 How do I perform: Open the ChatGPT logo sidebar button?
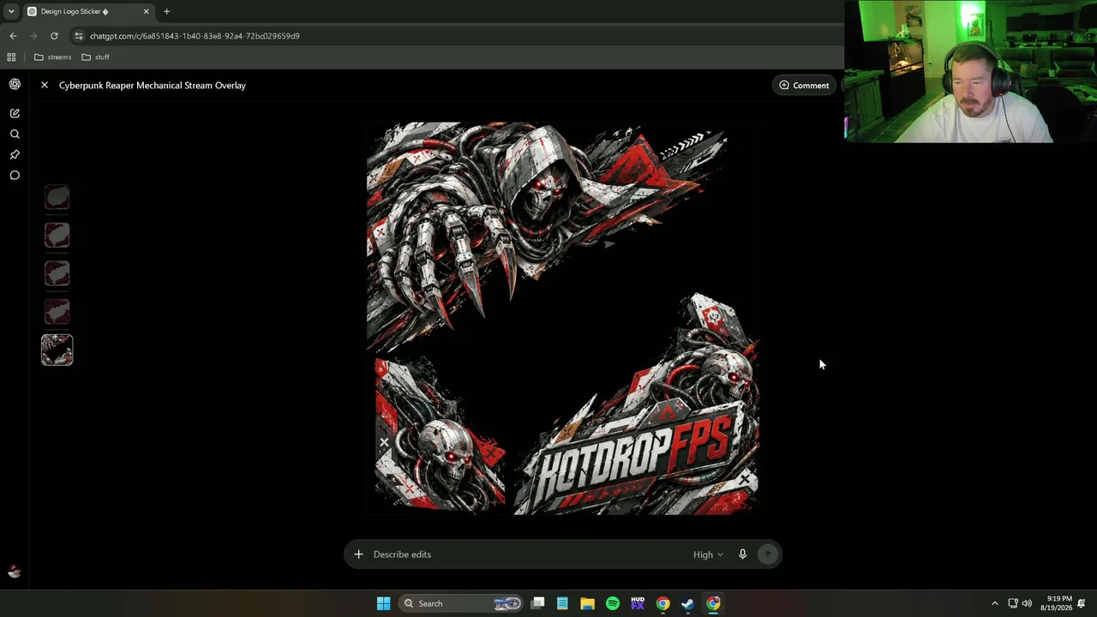pos(15,84)
